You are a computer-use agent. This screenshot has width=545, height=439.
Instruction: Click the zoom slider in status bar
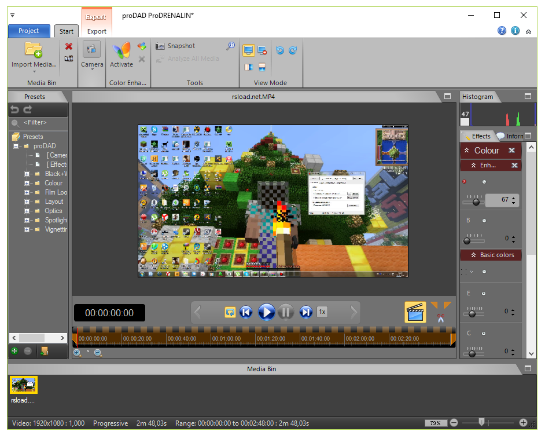tap(481, 423)
